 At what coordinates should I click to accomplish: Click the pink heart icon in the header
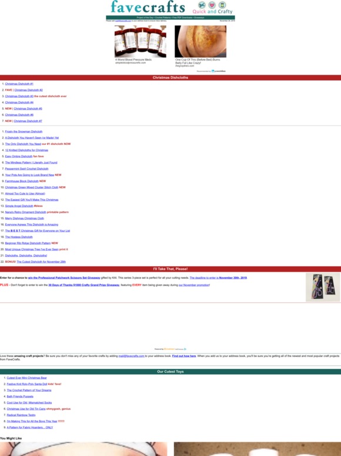[212, 5]
